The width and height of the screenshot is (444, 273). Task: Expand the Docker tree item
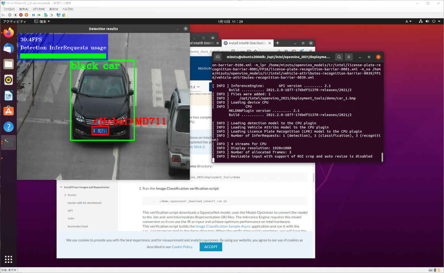(x=65, y=195)
